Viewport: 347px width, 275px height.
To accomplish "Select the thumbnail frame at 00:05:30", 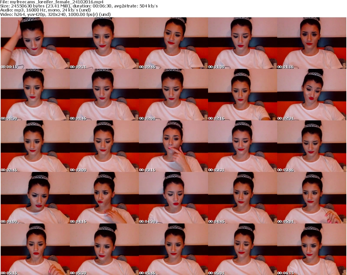I will (104, 249).
